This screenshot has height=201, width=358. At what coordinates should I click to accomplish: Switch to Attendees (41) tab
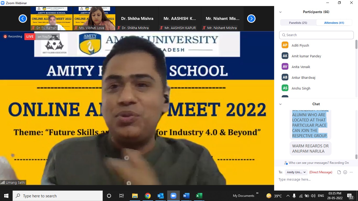334,23
